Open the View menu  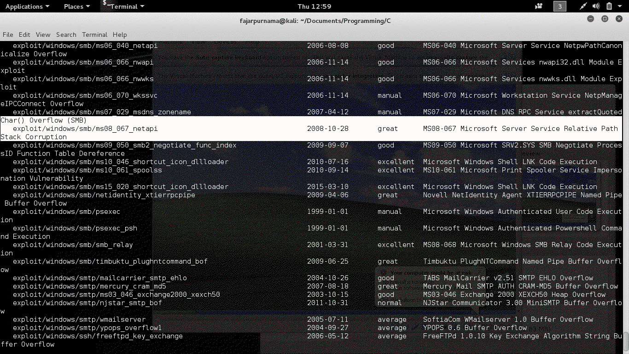43,35
